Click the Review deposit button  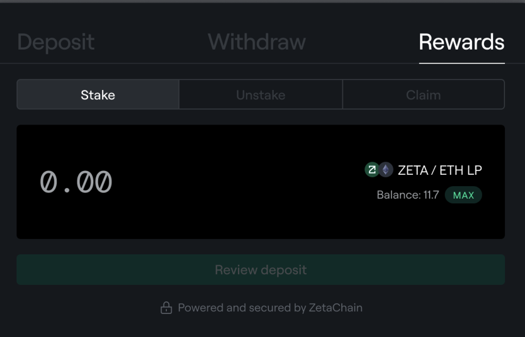(261, 270)
